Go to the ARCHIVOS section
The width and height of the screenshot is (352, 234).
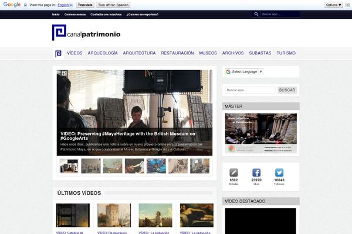233,53
